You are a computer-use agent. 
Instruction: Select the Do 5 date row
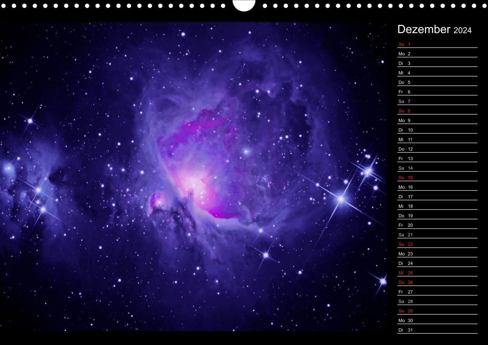(437, 82)
